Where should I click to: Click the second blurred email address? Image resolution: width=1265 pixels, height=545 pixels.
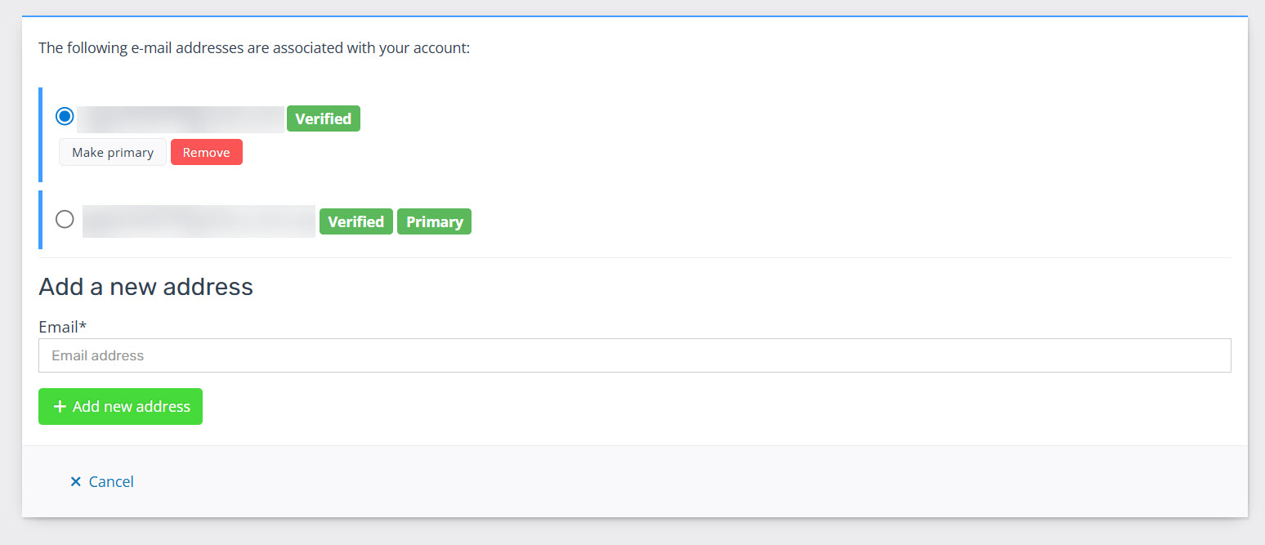199,221
